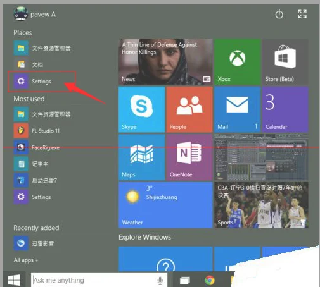Expand Start menu to full screen
The width and height of the screenshot is (320, 287).
302,14
